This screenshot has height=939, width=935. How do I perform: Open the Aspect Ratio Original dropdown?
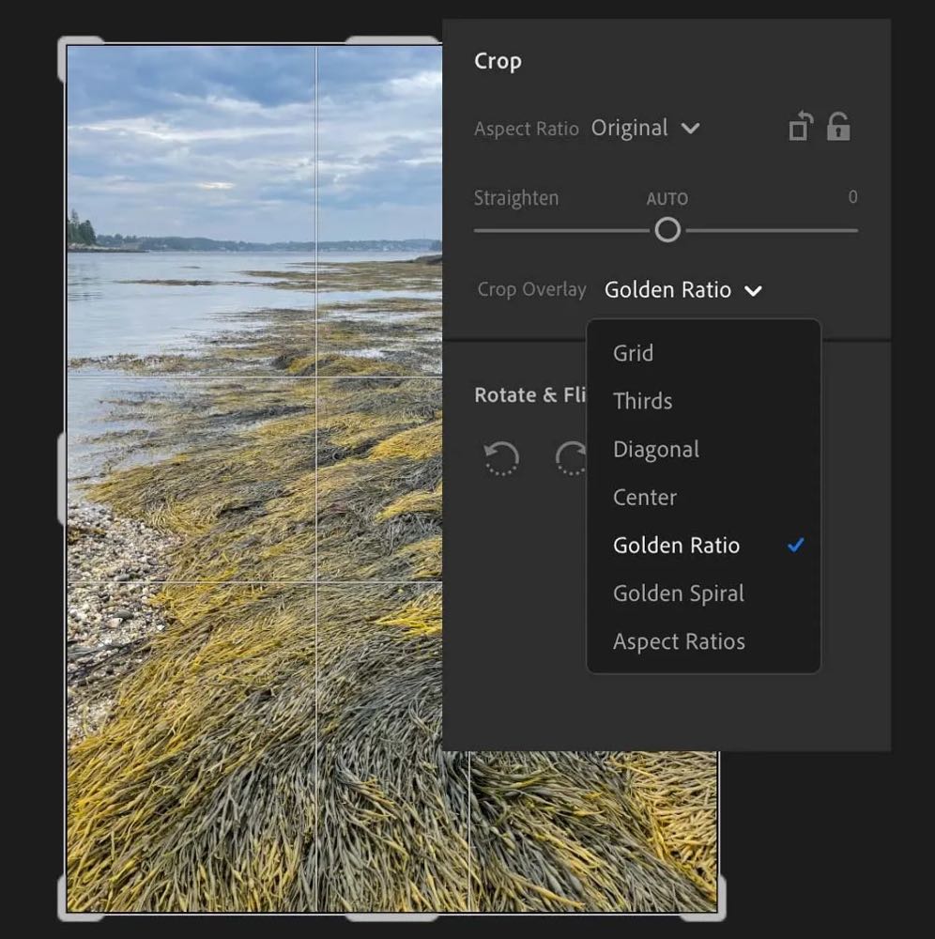[645, 129]
